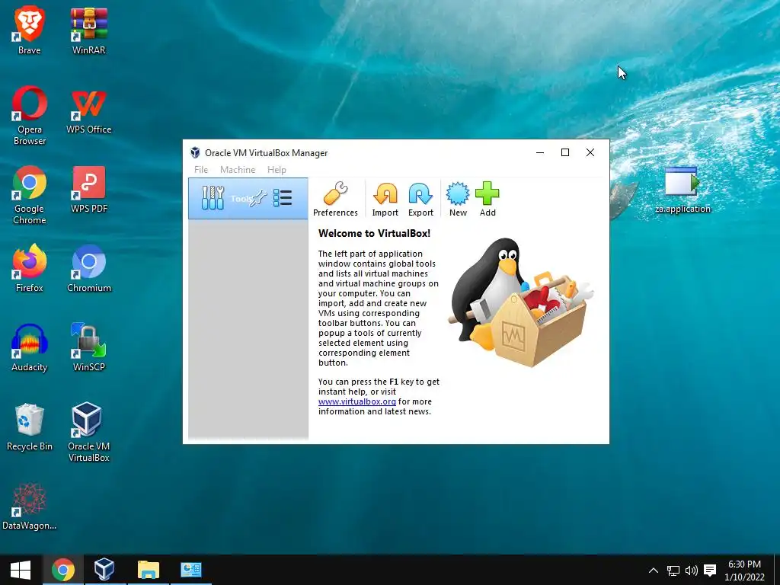Minimize the VirtualBox Manager window
The height and width of the screenshot is (585, 780).
tap(540, 152)
